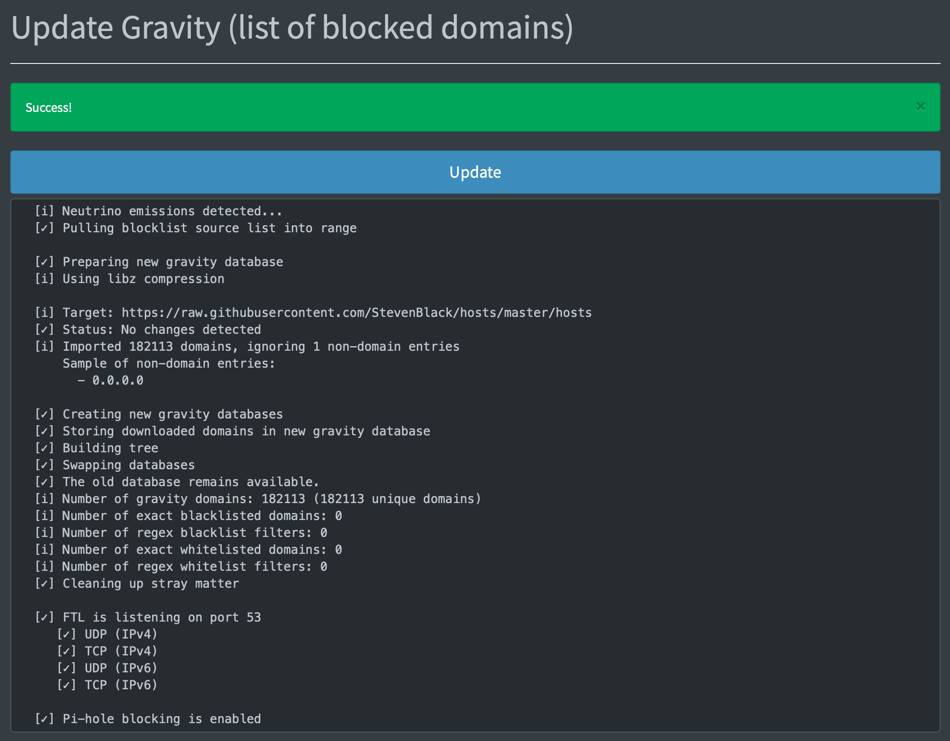The width and height of the screenshot is (950, 741).
Task: Click the '- 0.0.0.0' sample entry
Action: [110, 380]
